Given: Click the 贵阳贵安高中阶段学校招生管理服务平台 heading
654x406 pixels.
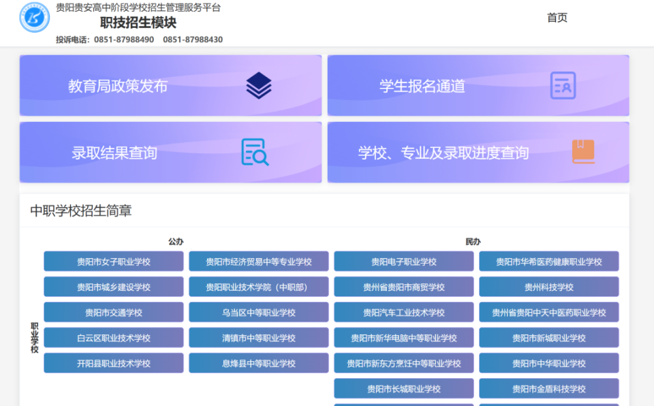Looking at the screenshot, I should coord(138,7).
